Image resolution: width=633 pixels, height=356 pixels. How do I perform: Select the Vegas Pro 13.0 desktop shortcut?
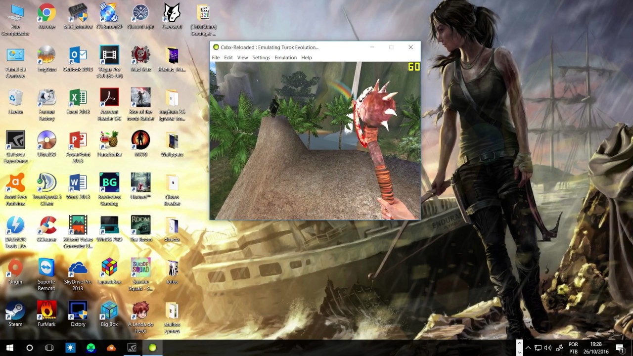point(109,62)
